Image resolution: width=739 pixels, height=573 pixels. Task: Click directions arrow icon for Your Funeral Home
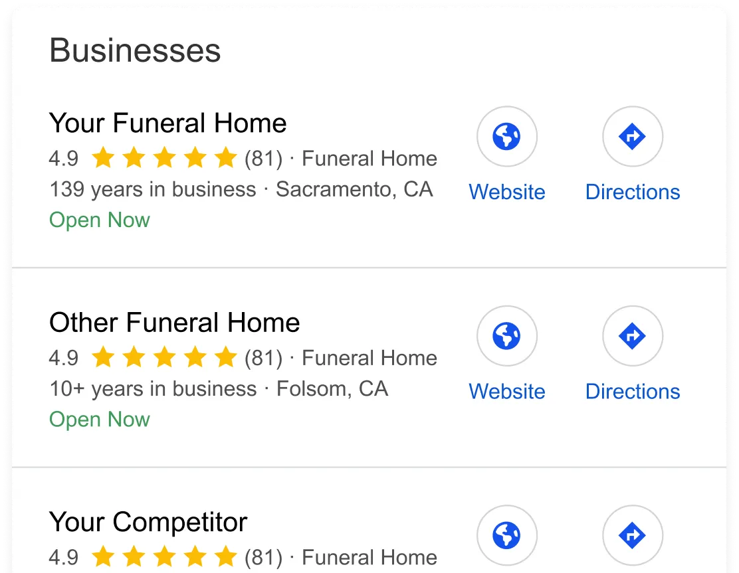[633, 137]
